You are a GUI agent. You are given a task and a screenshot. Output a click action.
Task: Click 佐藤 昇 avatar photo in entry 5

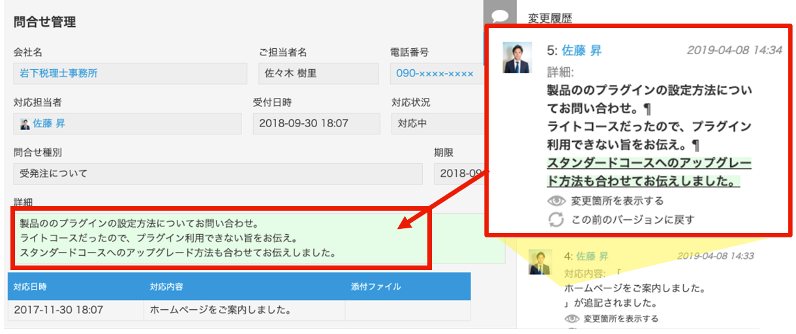pyautogui.click(x=517, y=57)
